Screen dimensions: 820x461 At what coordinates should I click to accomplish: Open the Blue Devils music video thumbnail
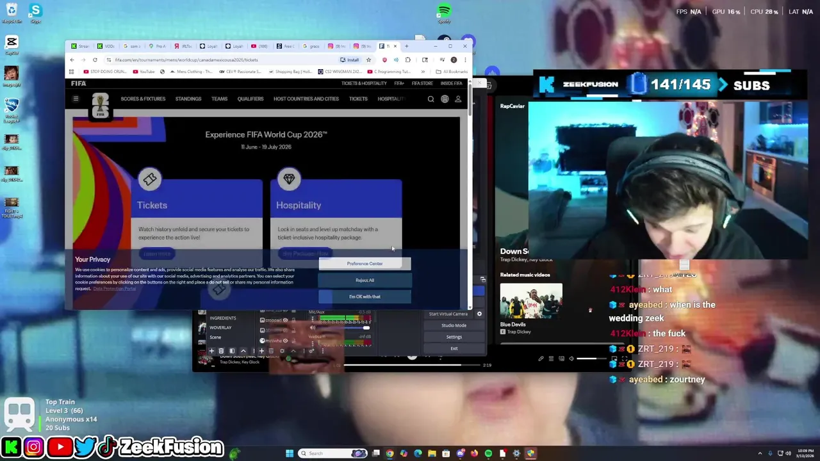(x=531, y=300)
